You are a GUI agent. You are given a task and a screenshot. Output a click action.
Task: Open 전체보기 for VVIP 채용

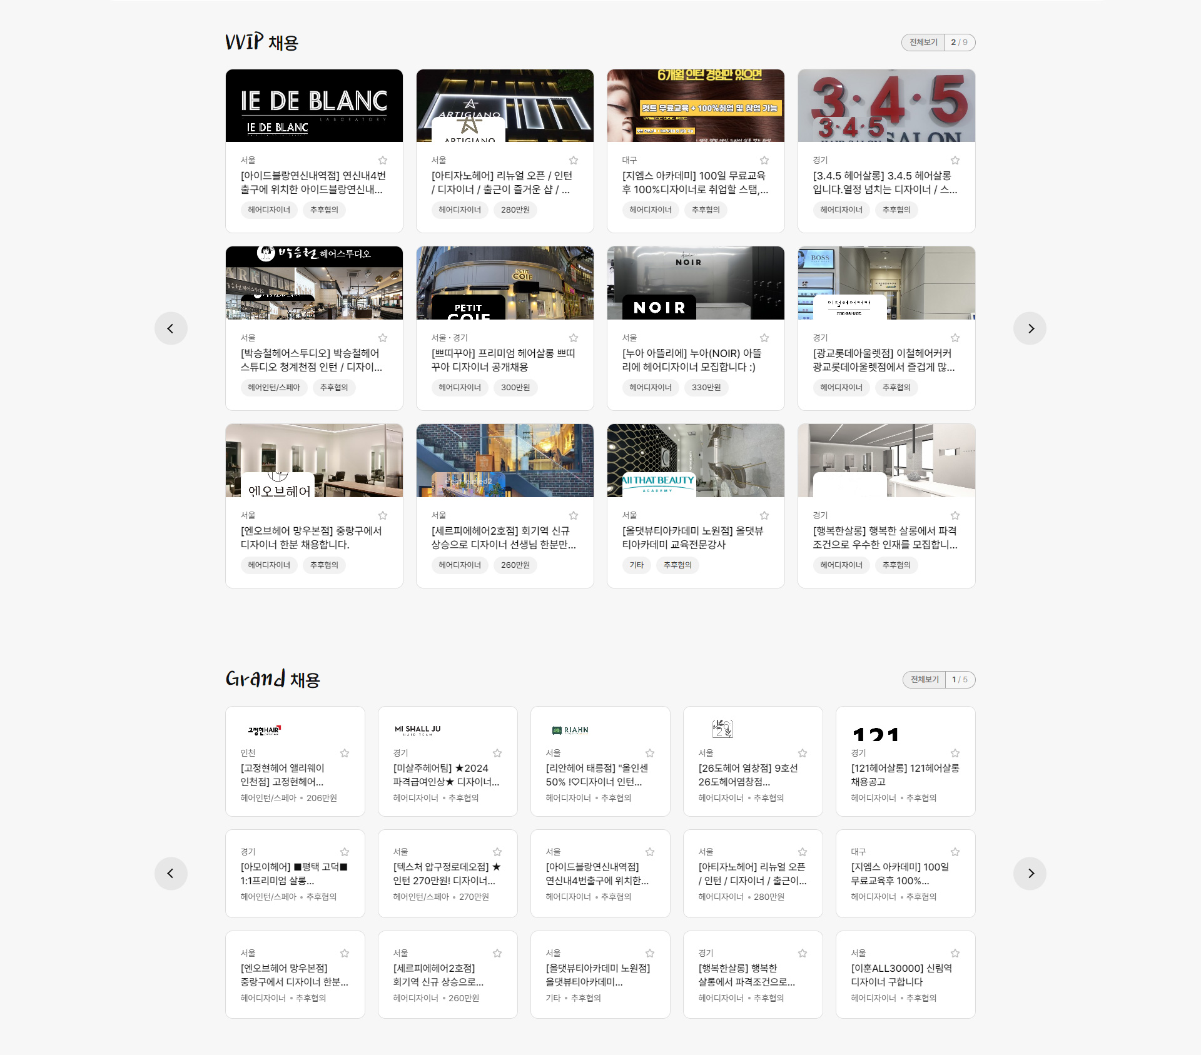click(923, 42)
